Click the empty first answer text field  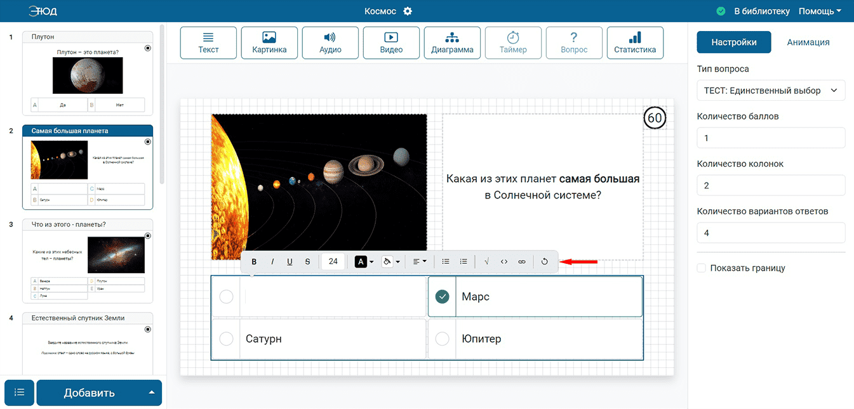(x=333, y=296)
